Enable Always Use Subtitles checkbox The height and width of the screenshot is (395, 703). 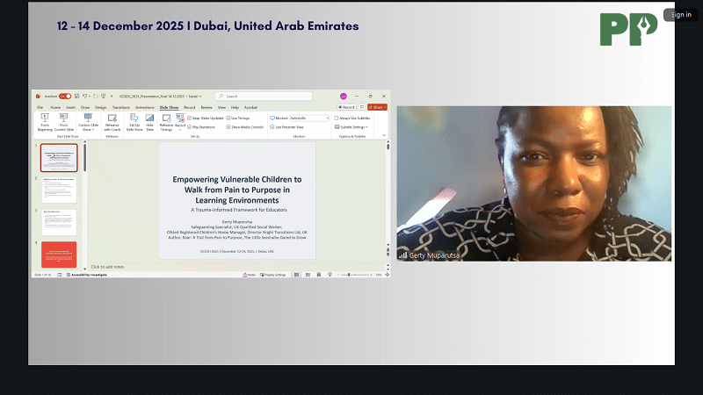(337, 117)
